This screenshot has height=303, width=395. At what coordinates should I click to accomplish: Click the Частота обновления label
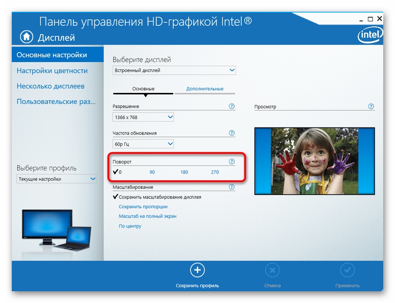tap(135, 133)
